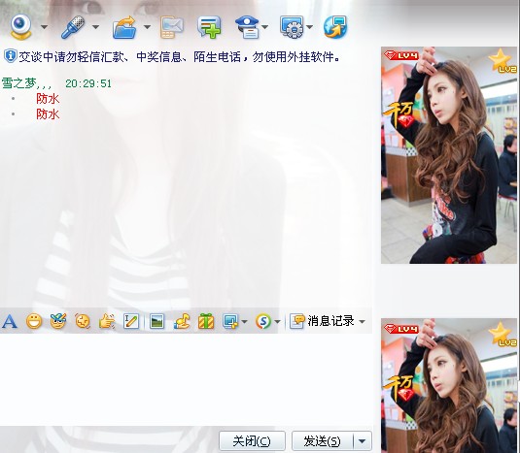
Task: Expand report options dropdown arrow
Action: 265,27
